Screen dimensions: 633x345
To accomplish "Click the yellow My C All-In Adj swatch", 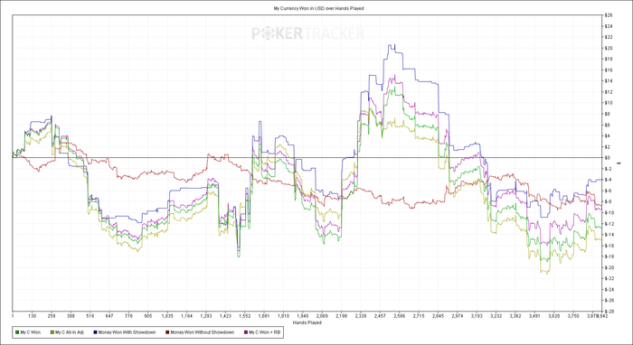I will tap(52, 332).
